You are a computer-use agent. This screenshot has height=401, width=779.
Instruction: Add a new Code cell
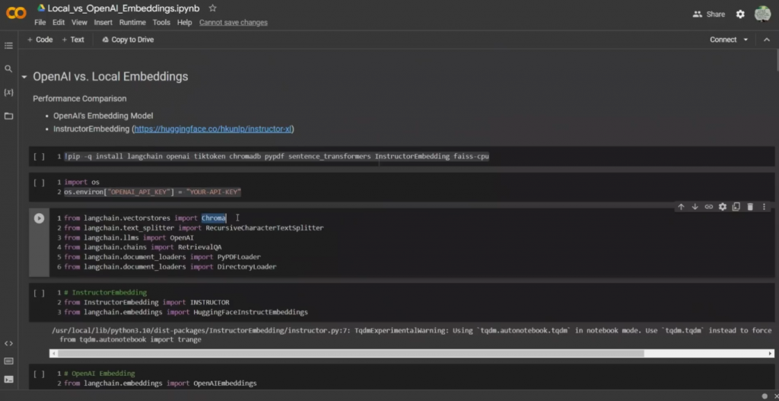click(40, 40)
